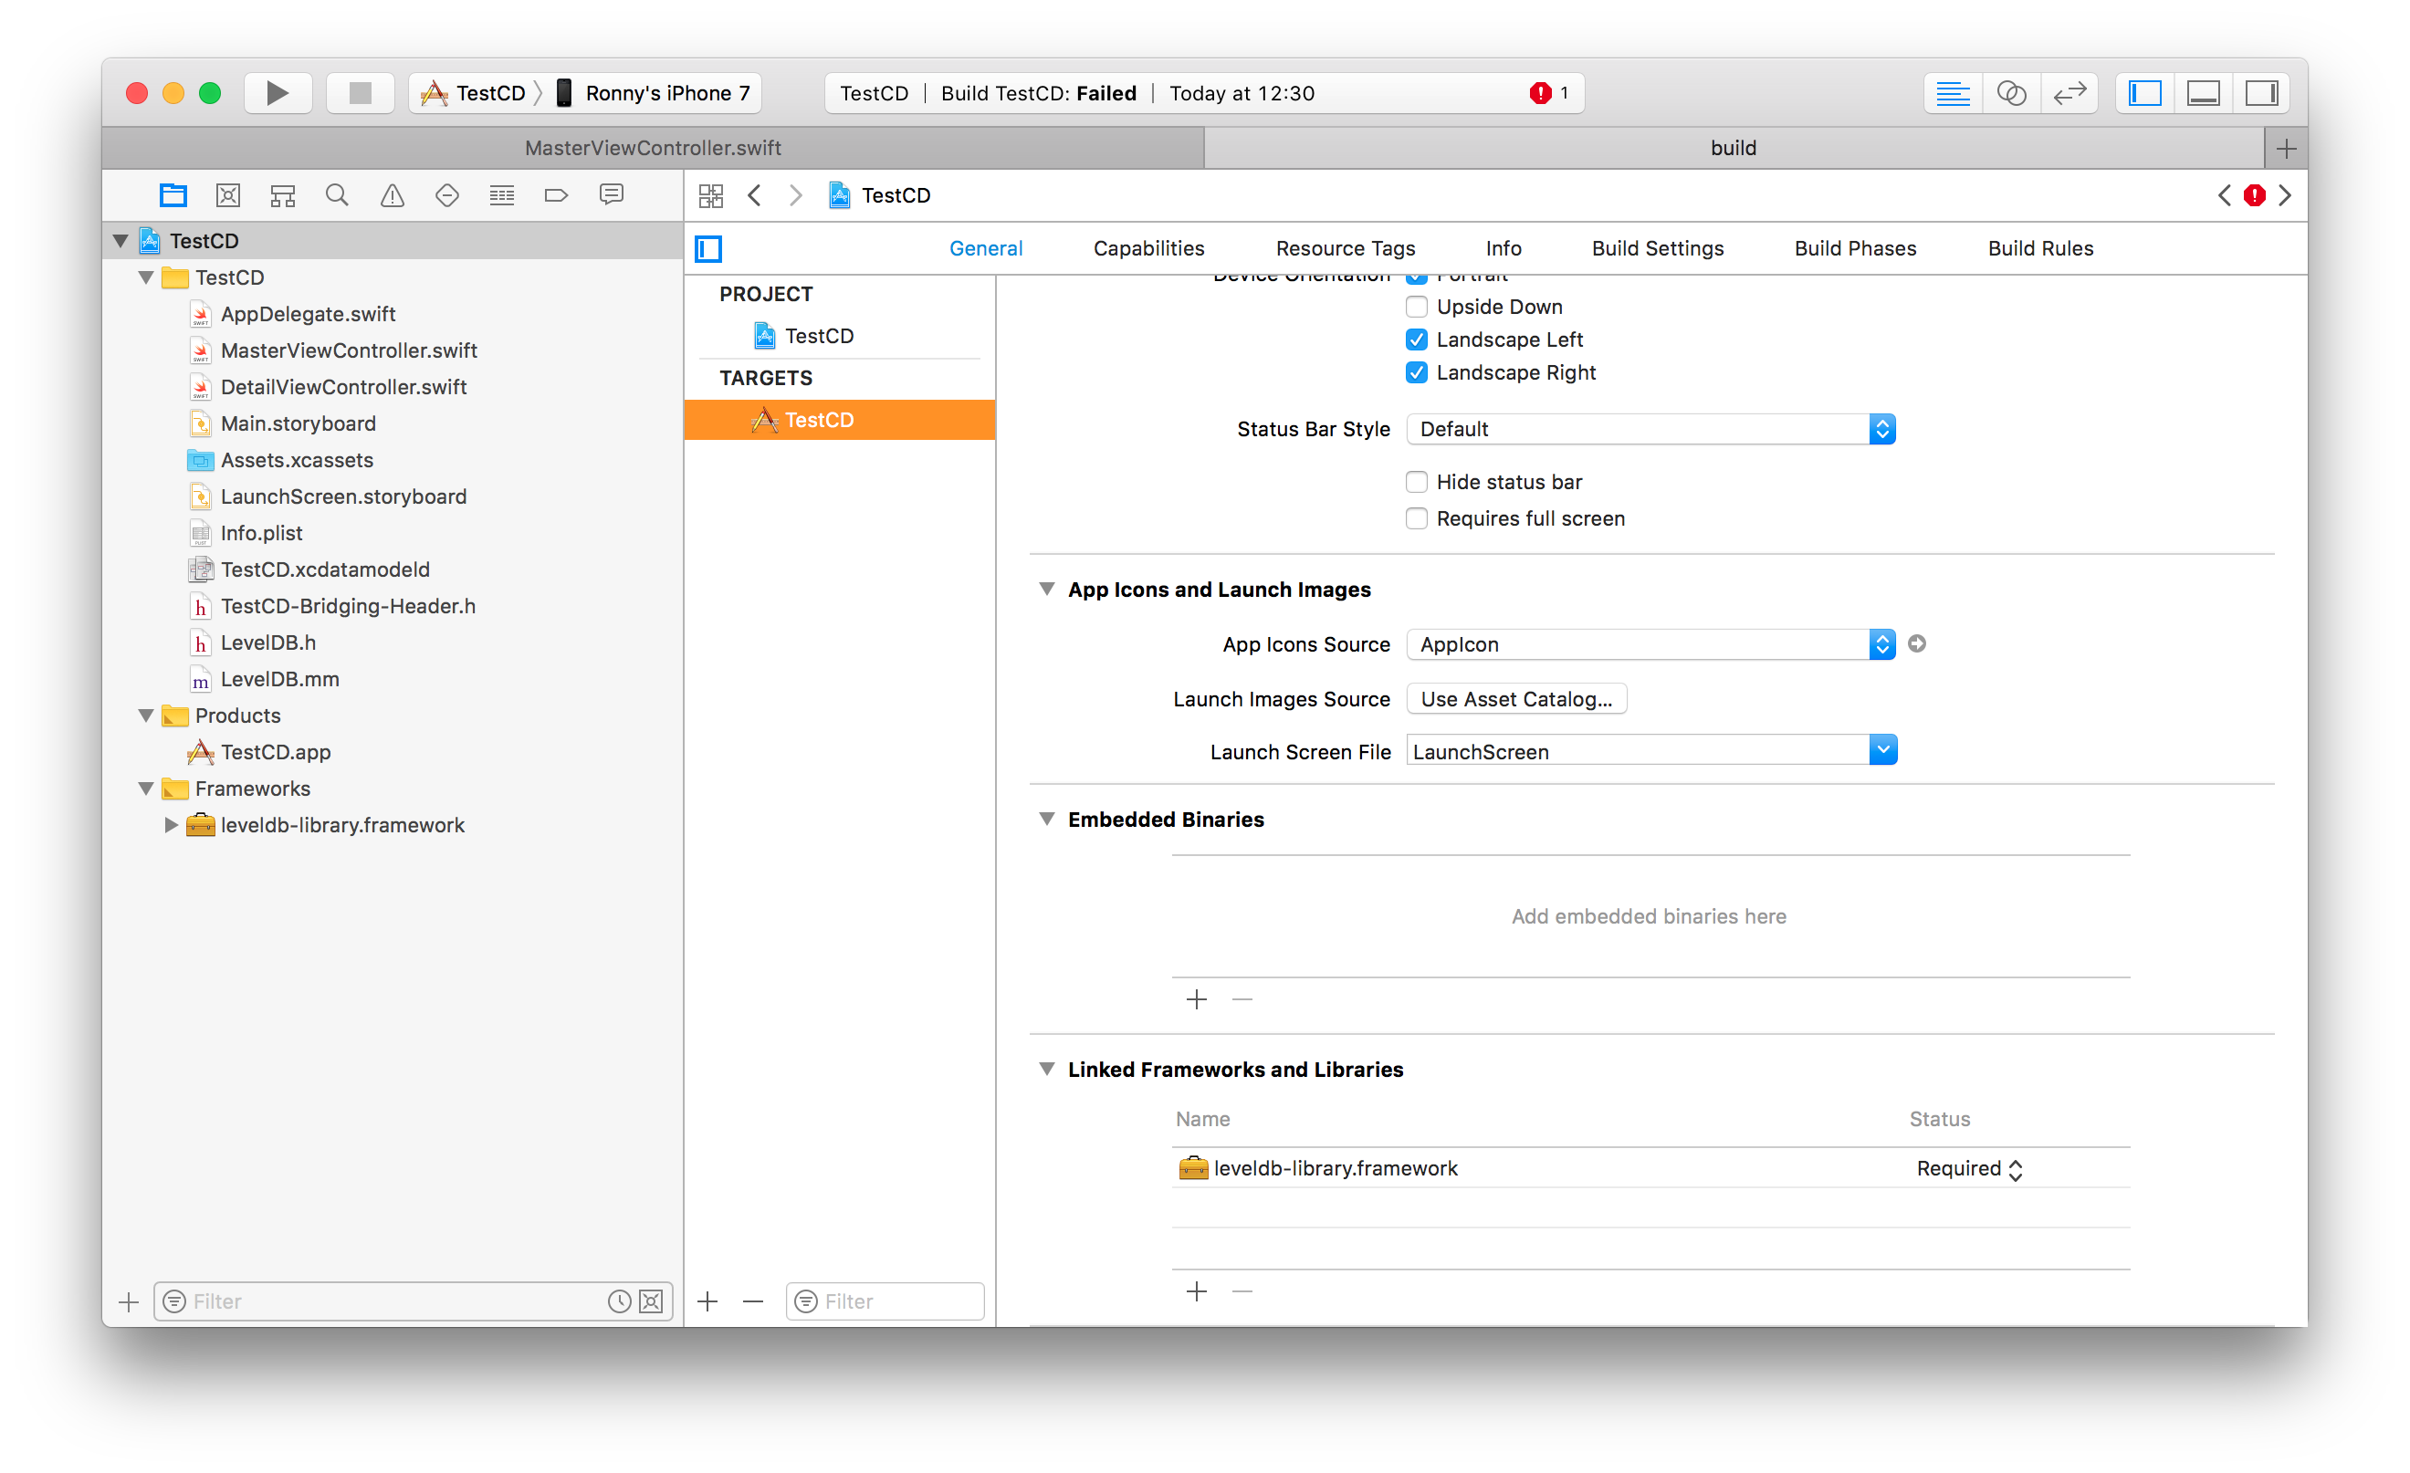Hide the project and targets list icon

click(x=708, y=248)
